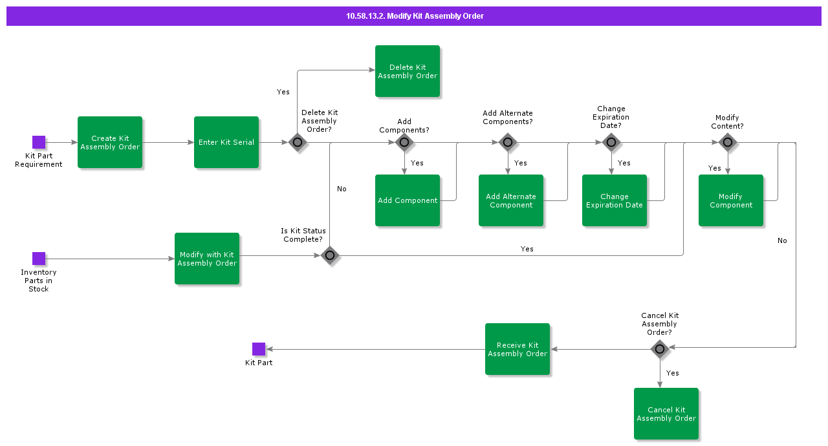Open the Add Component task box

coord(408,200)
